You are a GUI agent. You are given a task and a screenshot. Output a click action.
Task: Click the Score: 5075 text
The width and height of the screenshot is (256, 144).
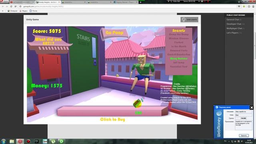click(47, 31)
